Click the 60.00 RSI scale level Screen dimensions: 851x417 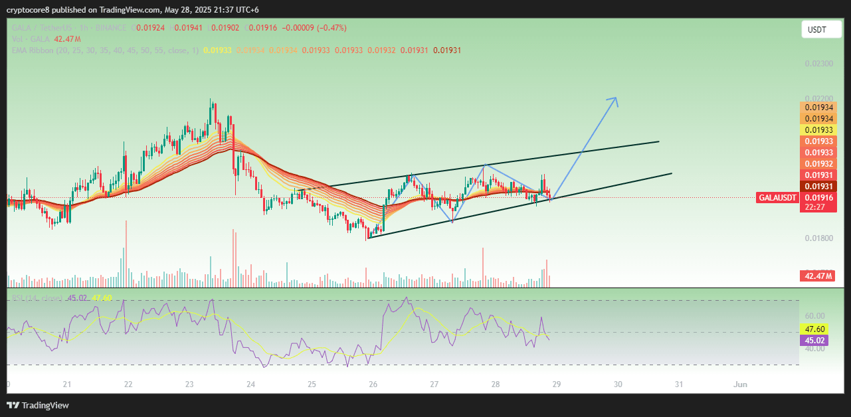(814, 316)
